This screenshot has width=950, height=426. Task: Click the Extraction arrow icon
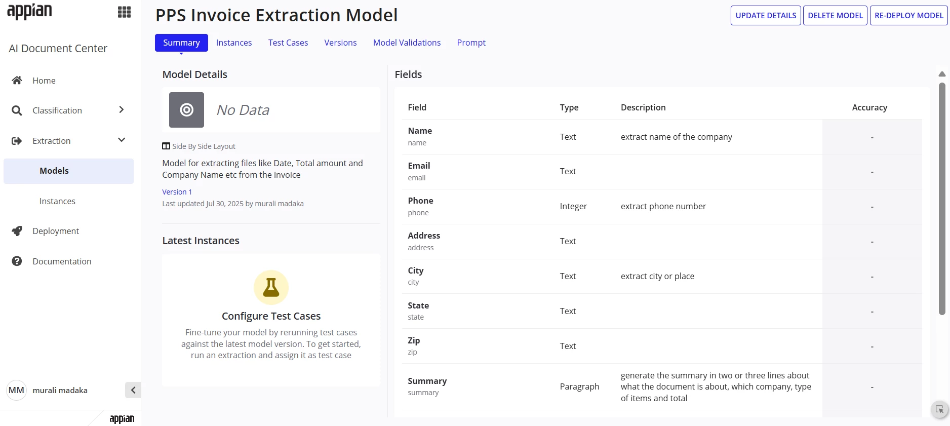point(17,141)
